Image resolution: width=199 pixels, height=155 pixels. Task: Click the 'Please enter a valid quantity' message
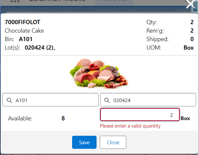[130, 126]
